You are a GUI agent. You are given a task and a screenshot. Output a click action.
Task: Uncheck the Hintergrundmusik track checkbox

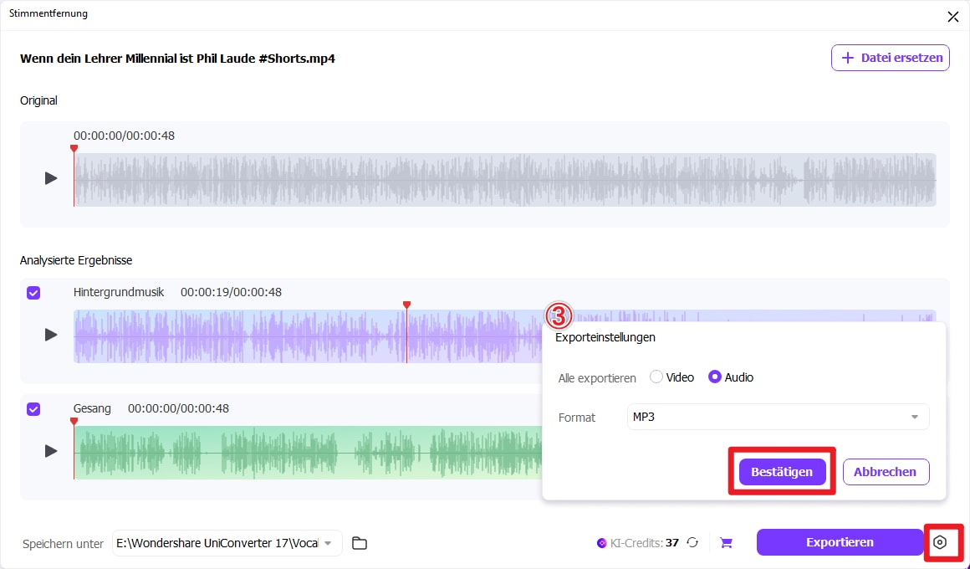(x=33, y=293)
